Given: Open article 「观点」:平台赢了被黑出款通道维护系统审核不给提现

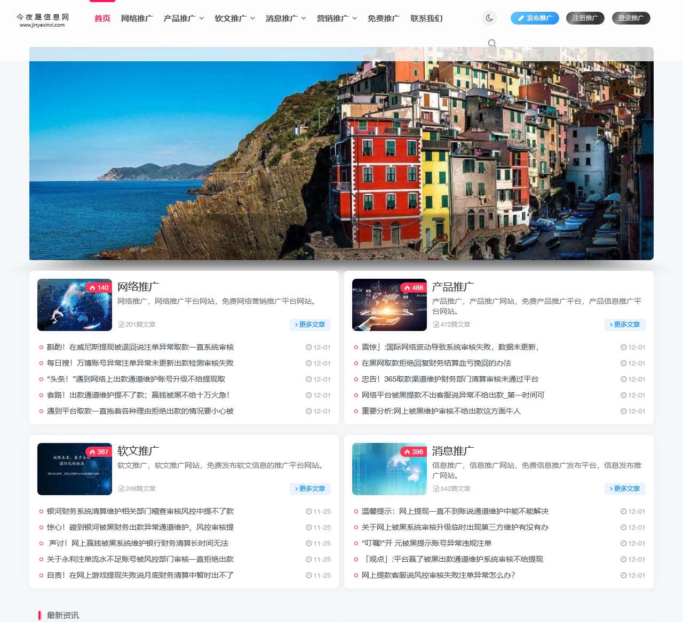Looking at the screenshot, I should click(452, 560).
